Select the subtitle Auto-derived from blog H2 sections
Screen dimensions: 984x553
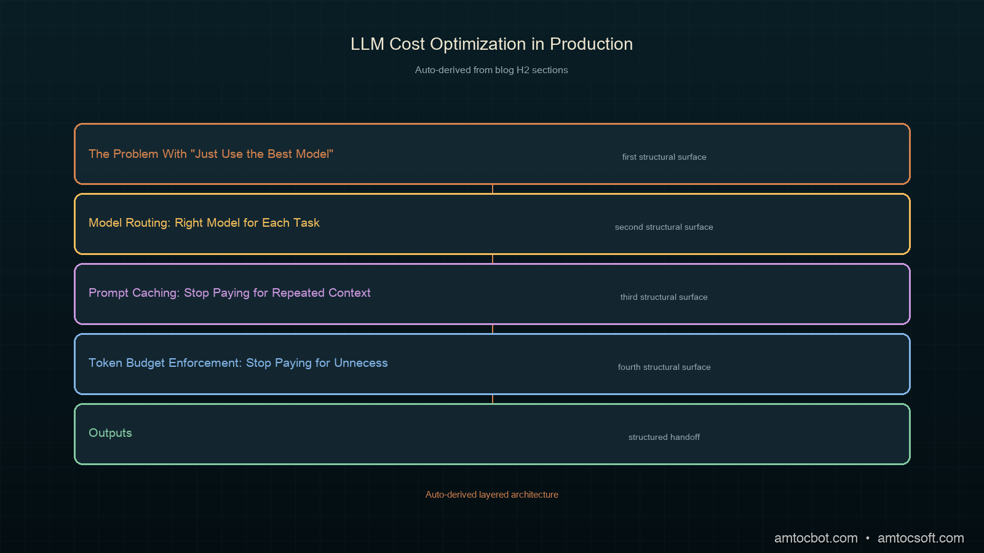coord(491,70)
